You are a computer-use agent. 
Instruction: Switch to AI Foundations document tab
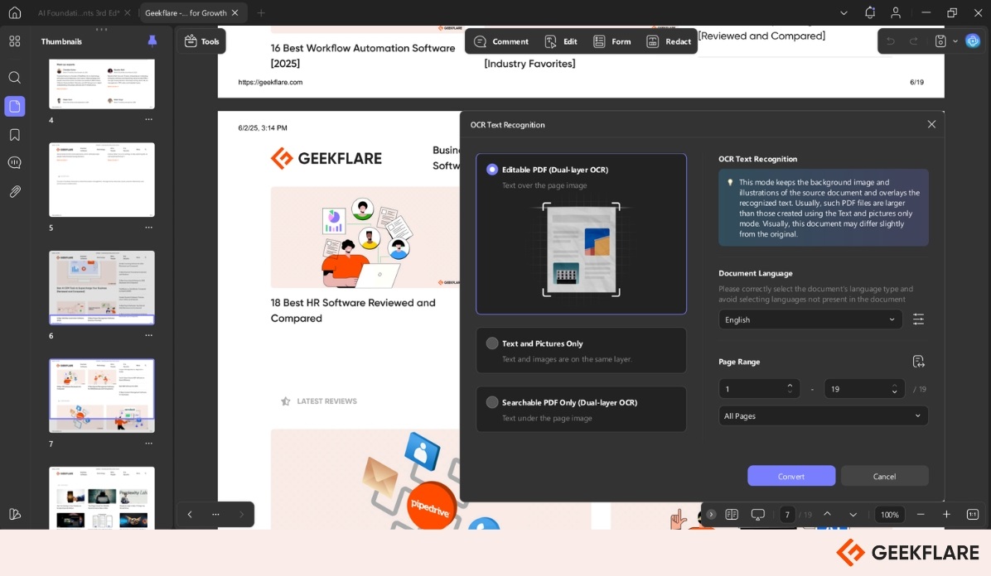[x=78, y=12]
